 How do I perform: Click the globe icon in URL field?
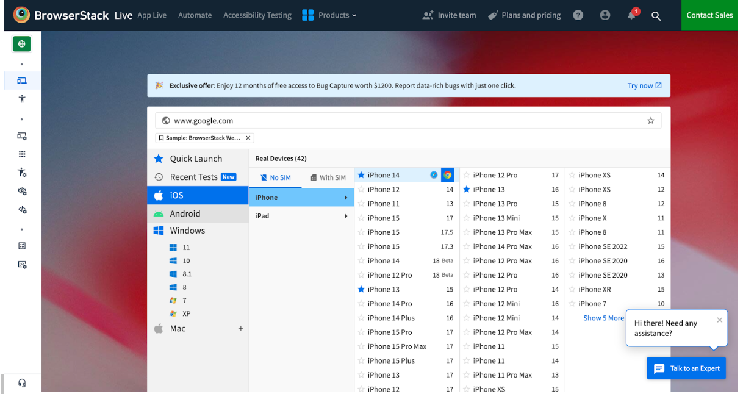(166, 121)
